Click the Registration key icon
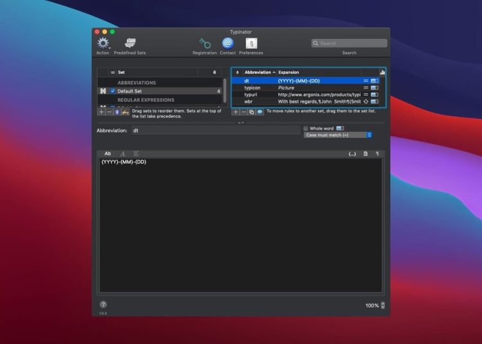 click(204, 43)
